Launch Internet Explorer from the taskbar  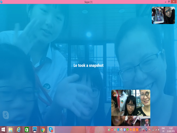pyautogui.click(x=19, y=130)
